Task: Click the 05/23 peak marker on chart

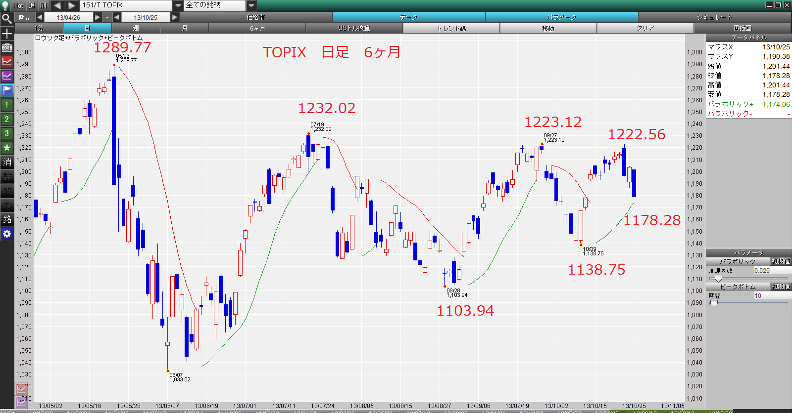Action: point(114,65)
